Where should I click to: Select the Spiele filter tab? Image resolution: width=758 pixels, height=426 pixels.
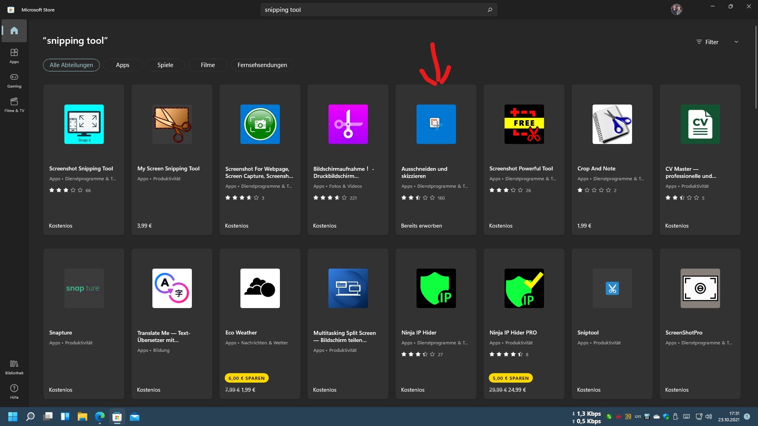pos(165,65)
